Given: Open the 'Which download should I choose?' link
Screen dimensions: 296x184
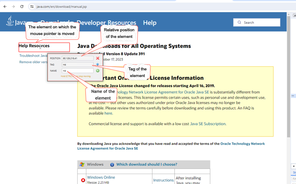Looking at the screenshot, I should coord(147,164).
